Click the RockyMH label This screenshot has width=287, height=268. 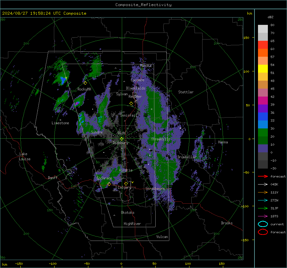click(84, 89)
